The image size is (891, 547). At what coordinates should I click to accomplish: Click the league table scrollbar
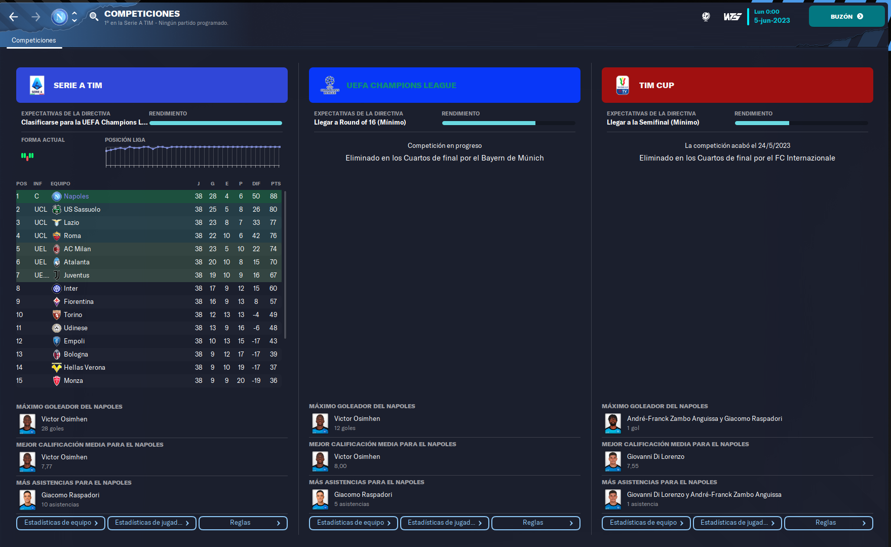click(285, 263)
